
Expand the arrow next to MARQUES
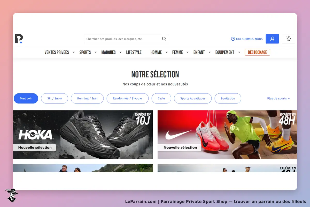pyautogui.click(x=120, y=52)
